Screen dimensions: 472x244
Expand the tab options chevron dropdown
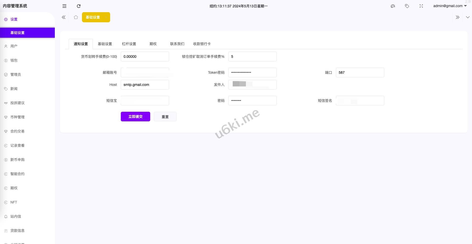coord(467,17)
